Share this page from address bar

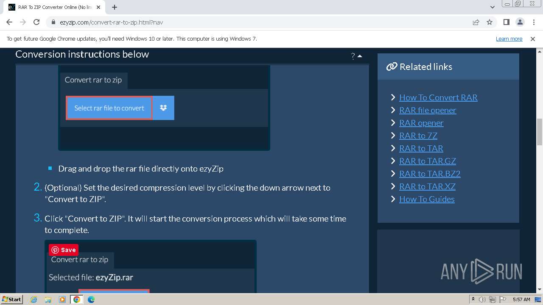[x=476, y=22]
